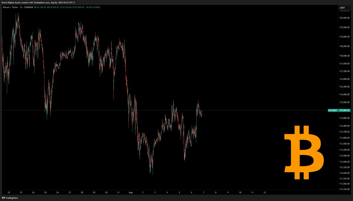The image size is (353, 201).
Task: Click the green close value 115,203.67
Action: tap(79, 7)
